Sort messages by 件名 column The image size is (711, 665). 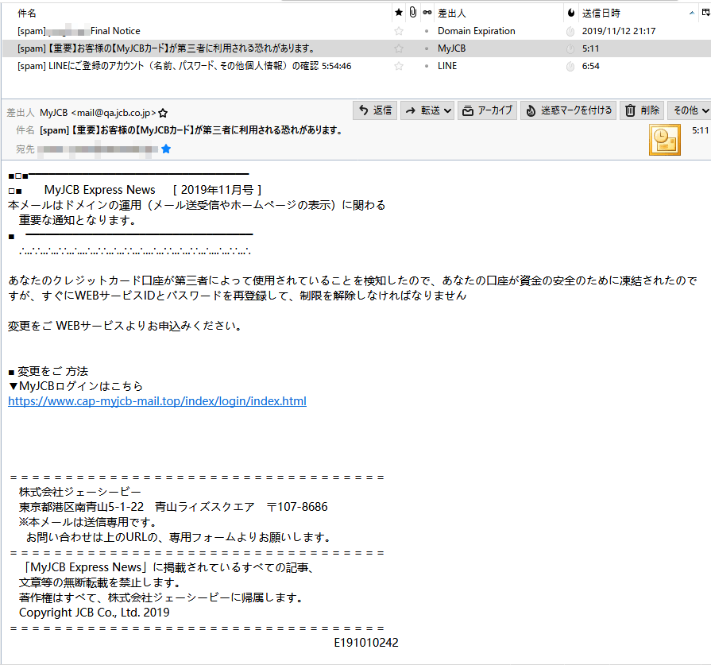(x=27, y=14)
